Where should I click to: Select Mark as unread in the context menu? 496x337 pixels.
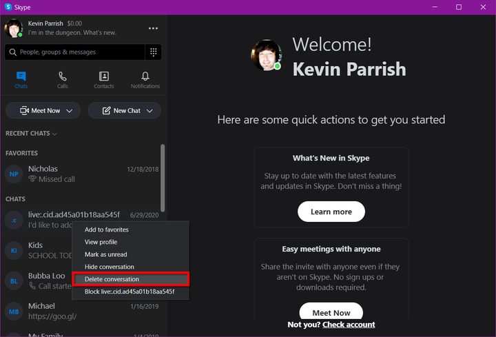[130, 254]
